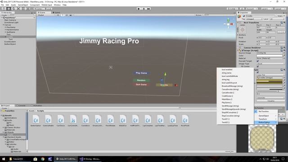
Task: Expand the QuitGame hierarchy item
Action: click(5, 32)
